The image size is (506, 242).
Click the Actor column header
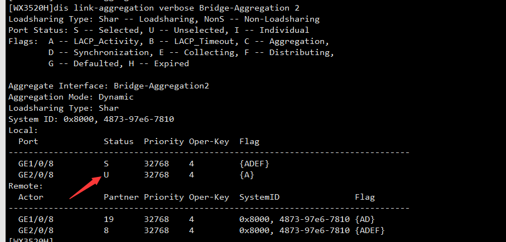coord(31,197)
